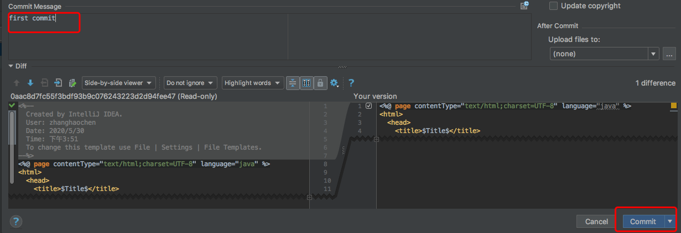Open the Commit button dropdown arrow
681x233 pixels.
point(670,221)
